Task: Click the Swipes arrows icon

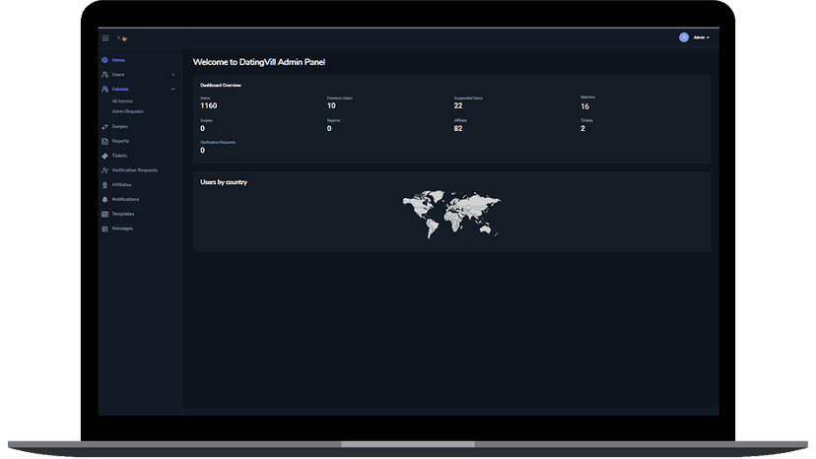Action: click(105, 126)
